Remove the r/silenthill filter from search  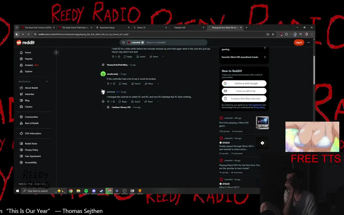[142, 42]
